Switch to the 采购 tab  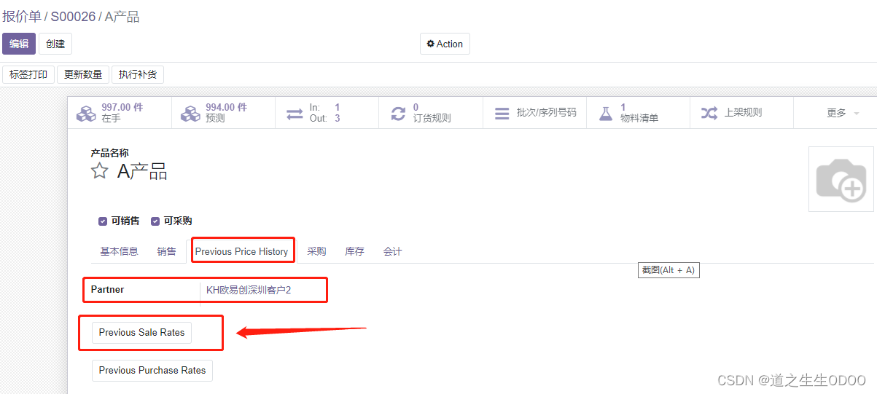click(316, 251)
